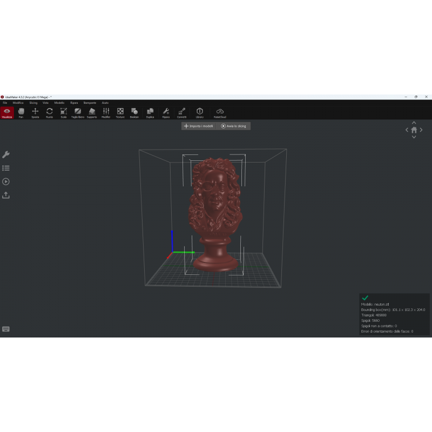Rotate view left with left chevron
This screenshot has height=432, width=432.
point(407,130)
